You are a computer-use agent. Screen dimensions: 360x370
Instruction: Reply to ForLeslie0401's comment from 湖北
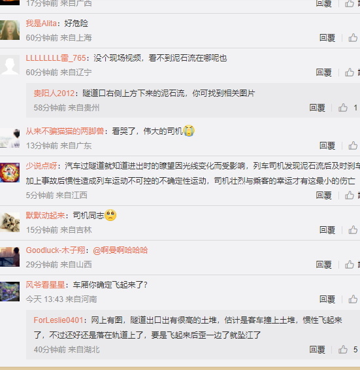[x=317, y=350]
